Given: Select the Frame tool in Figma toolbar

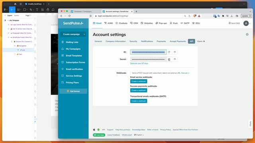Looking at the screenshot, I should [x=18, y=10].
